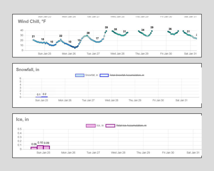Click the 0.09 ice accumulation bar
Screen dimensions: 214x171
tap(47, 148)
